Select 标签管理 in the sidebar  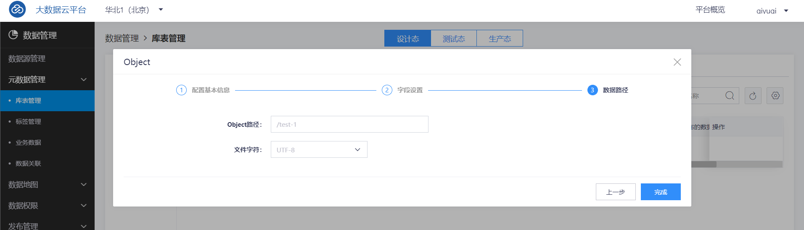click(47, 122)
